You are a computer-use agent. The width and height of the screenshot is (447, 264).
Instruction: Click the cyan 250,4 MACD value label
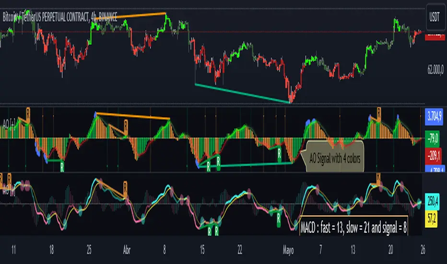pos(432,201)
